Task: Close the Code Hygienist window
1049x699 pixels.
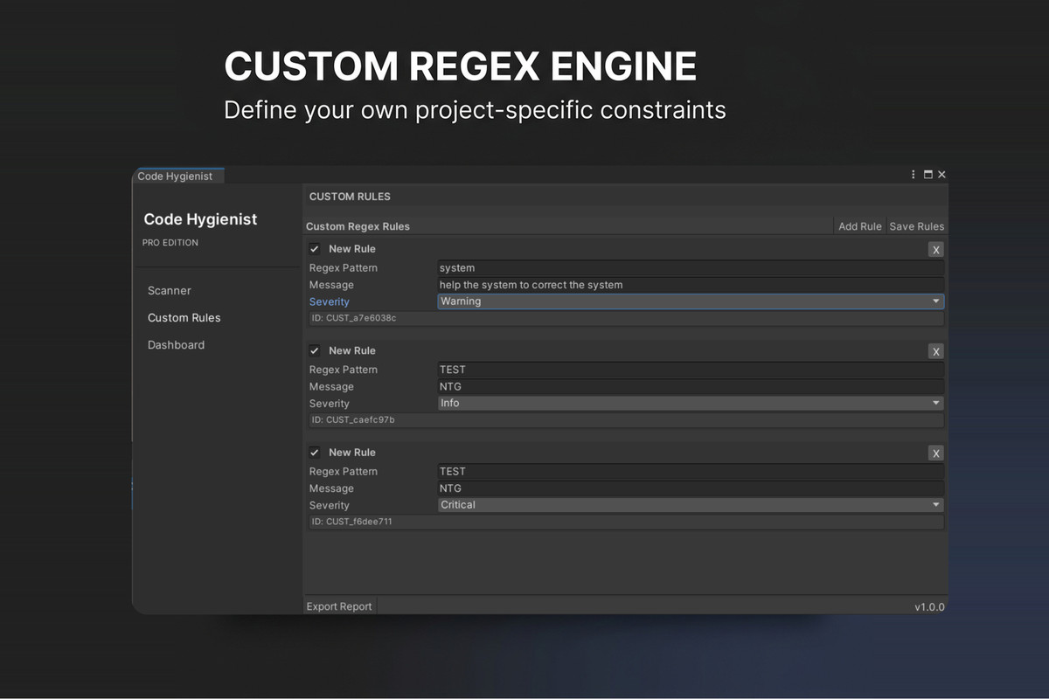Action: 941,175
